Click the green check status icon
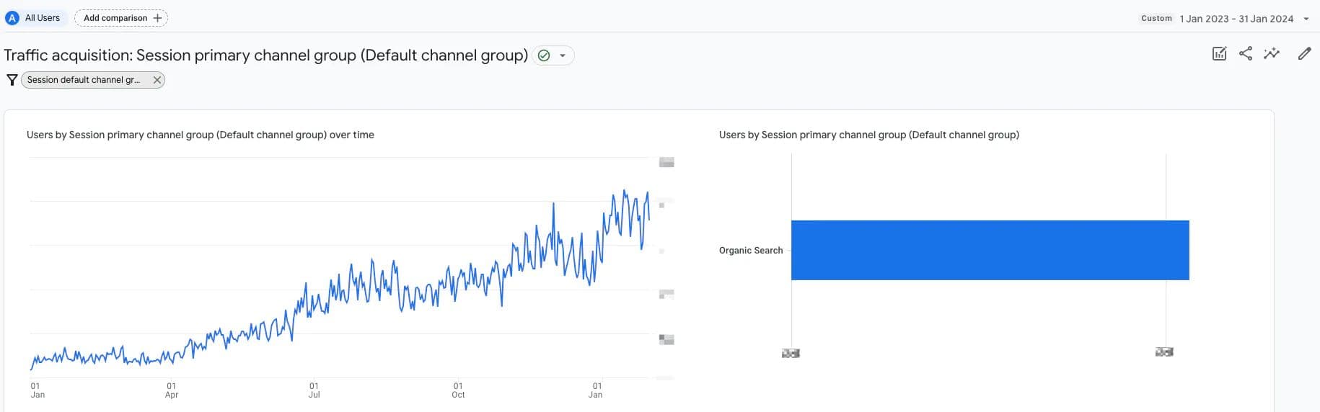This screenshot has height=412, width=1320. click(545, 55)
